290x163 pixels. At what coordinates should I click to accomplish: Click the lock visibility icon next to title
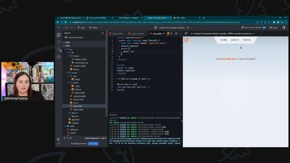[x=188, y=28]
